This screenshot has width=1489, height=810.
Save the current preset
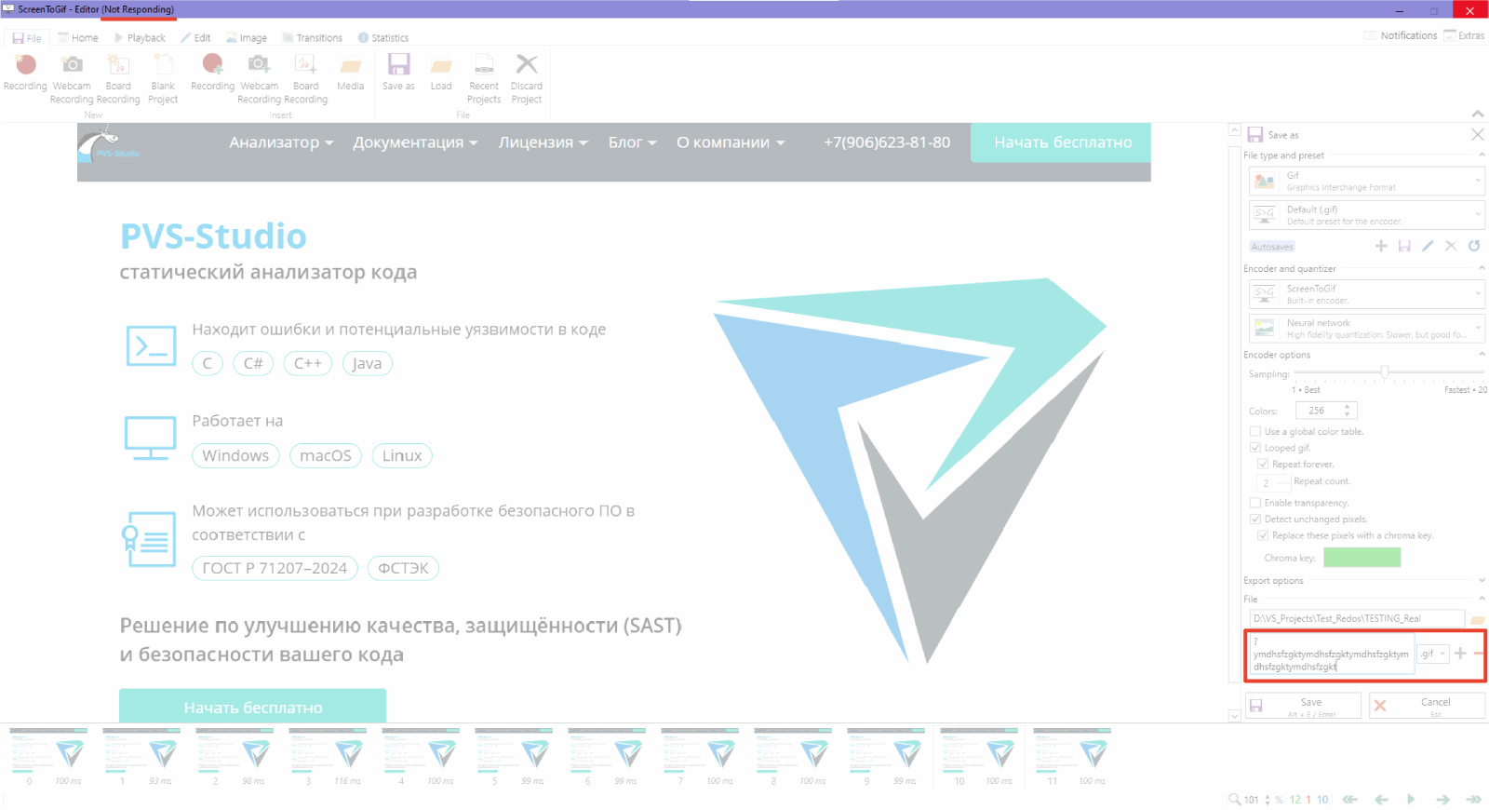(1404, 246)
